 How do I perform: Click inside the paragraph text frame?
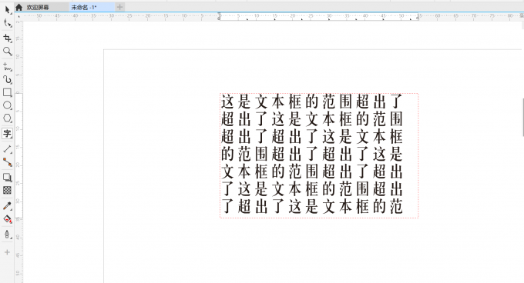coord(319,155)
